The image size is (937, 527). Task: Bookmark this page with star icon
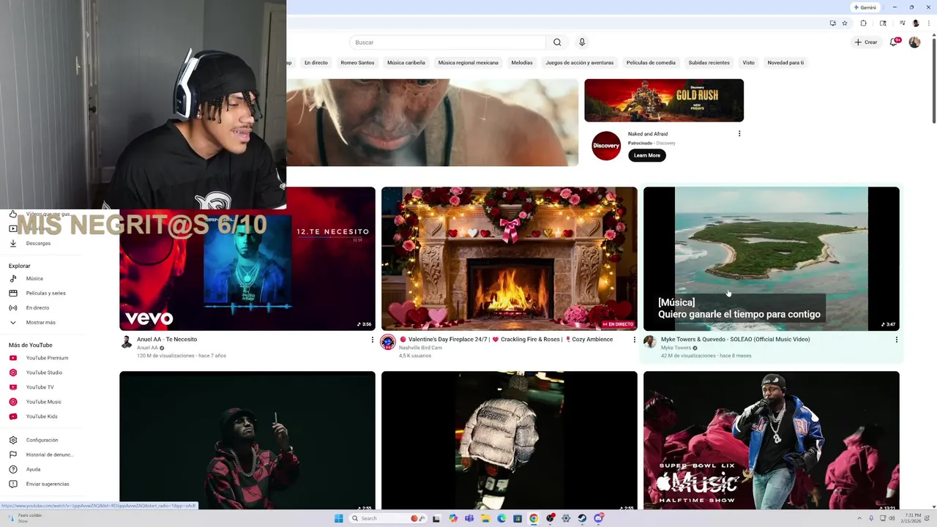tap(845, 23)
